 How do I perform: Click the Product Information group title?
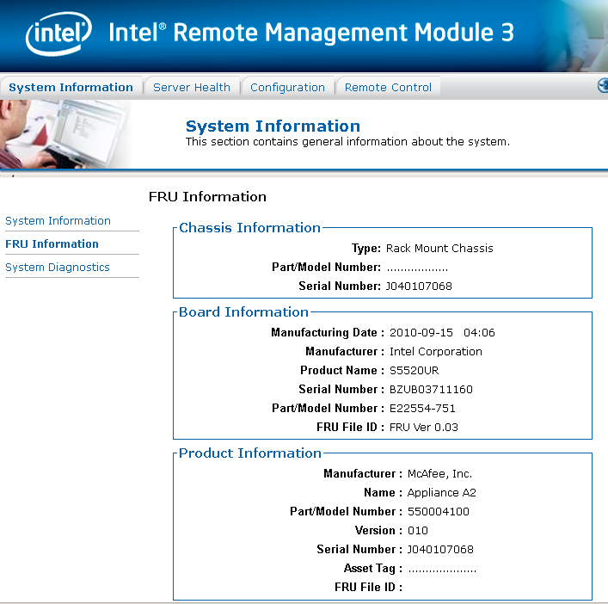point(250,453)
